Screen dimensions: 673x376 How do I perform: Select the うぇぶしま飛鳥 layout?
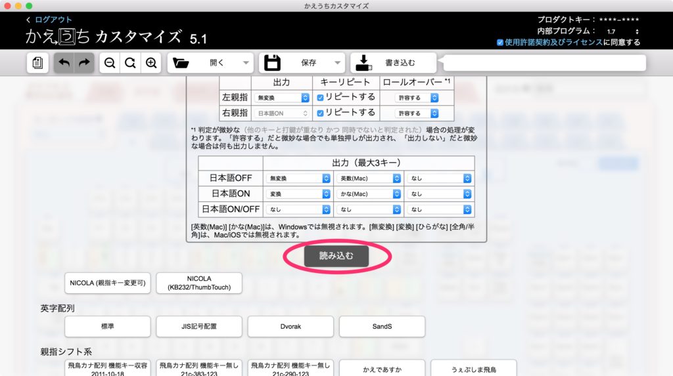click(473, 368)
